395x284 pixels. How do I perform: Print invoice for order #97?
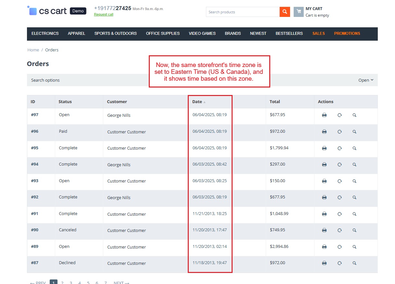tap(324, 115)
